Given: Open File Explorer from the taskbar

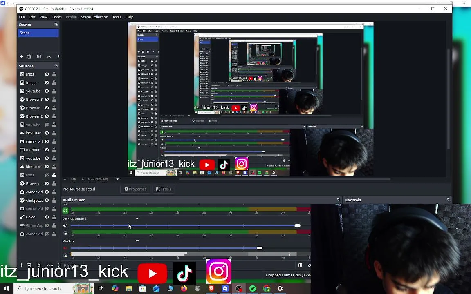Looking at the screenshot, I should [x=129, y=288].
